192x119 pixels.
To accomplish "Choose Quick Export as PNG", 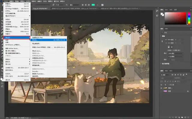I will 49,37.
